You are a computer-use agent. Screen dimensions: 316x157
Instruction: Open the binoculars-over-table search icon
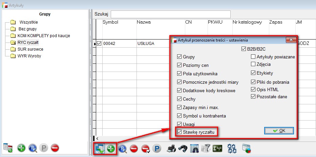pos(194,149)
